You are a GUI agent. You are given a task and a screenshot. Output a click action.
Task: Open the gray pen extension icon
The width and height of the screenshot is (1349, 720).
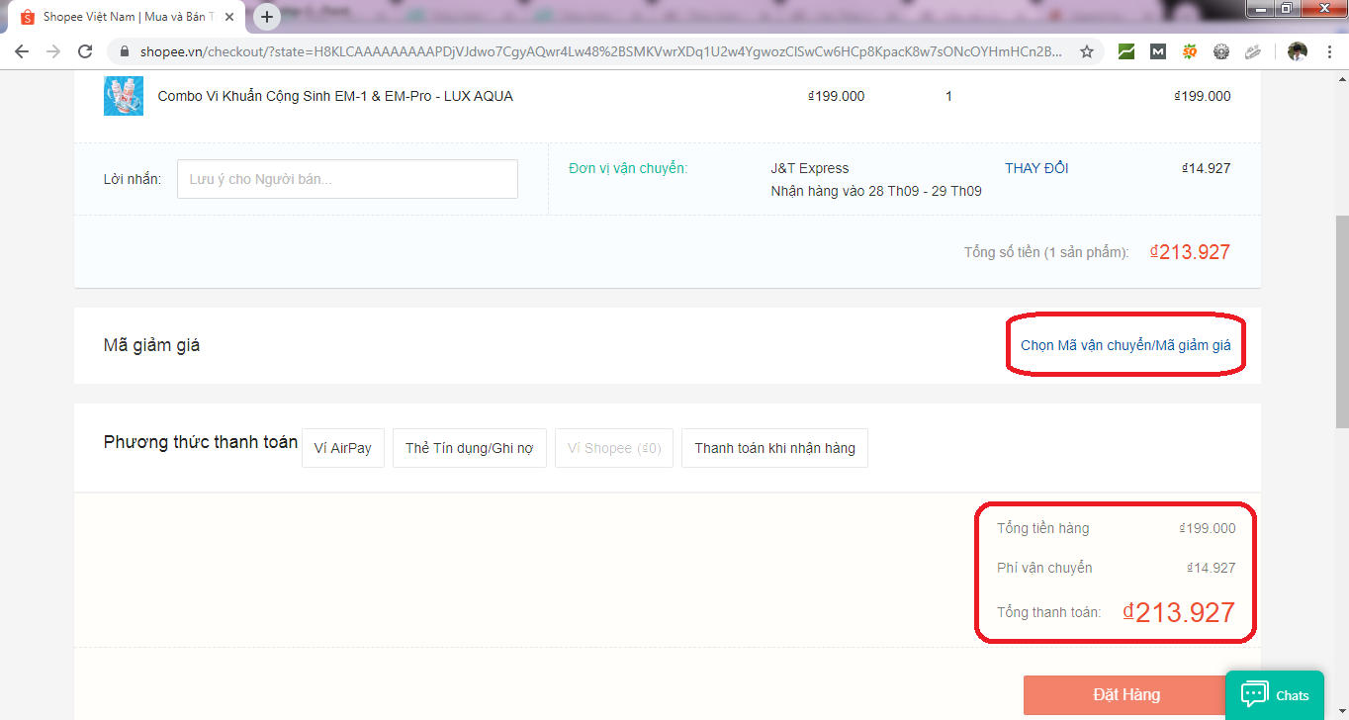[1253, 51]
